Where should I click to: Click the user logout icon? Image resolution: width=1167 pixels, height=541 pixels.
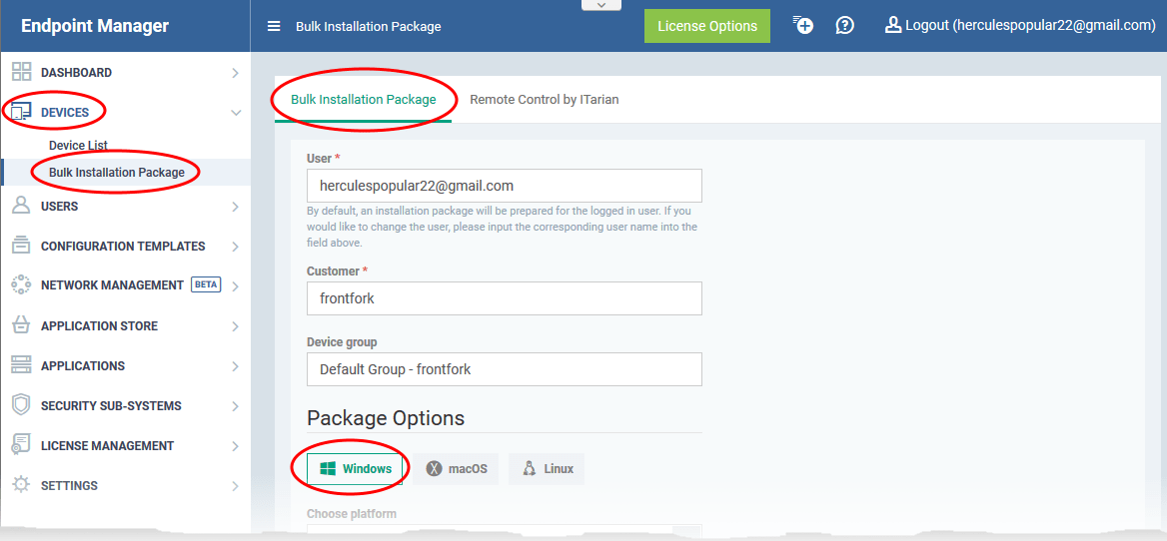(893, 25)
